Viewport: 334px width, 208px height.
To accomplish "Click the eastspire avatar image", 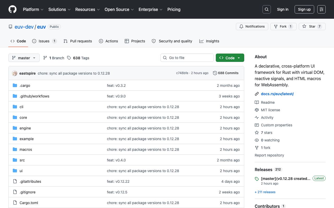I will (x=15, y=73).
